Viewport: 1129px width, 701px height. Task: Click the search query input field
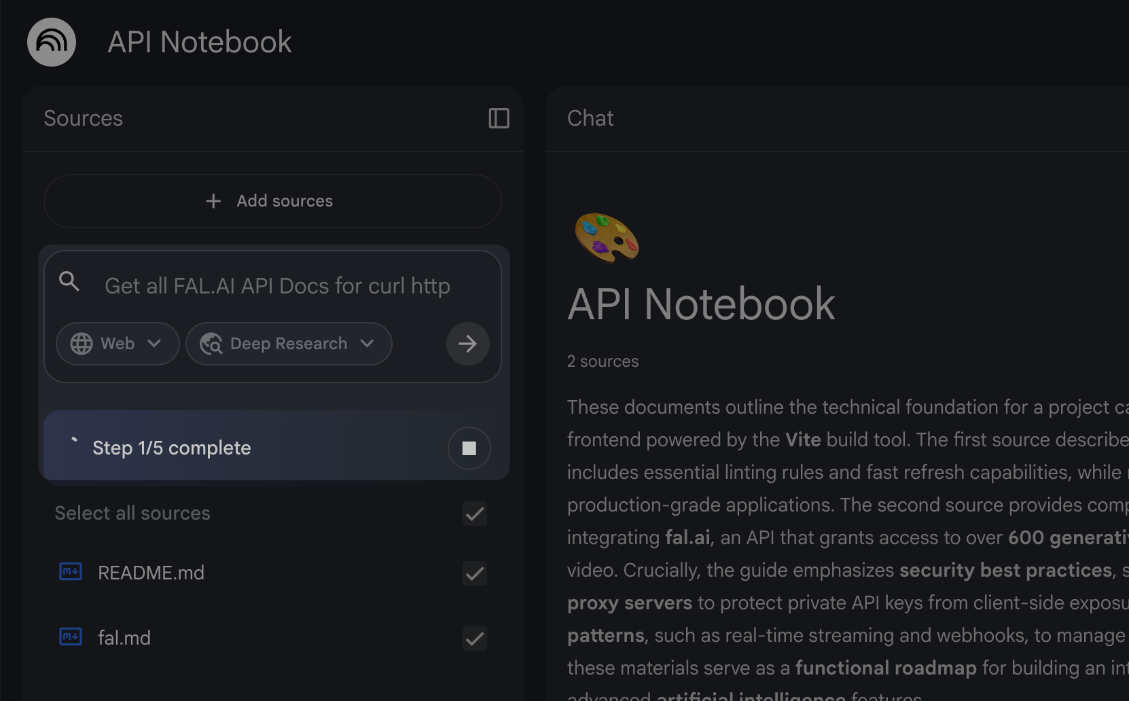[277, 286]
